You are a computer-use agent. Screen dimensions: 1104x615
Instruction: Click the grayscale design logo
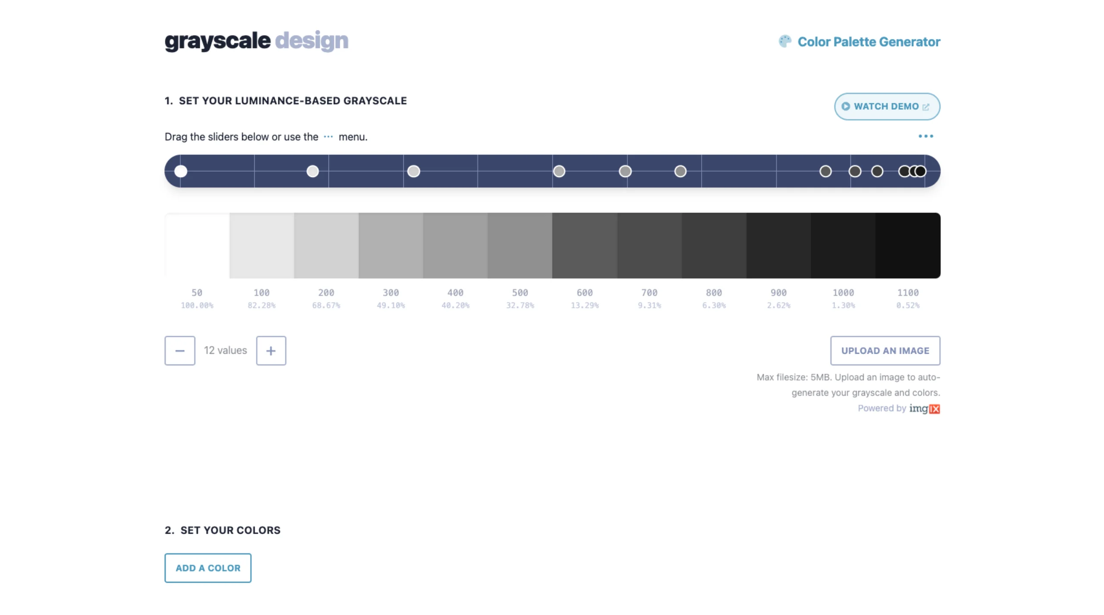pos(256,41)
